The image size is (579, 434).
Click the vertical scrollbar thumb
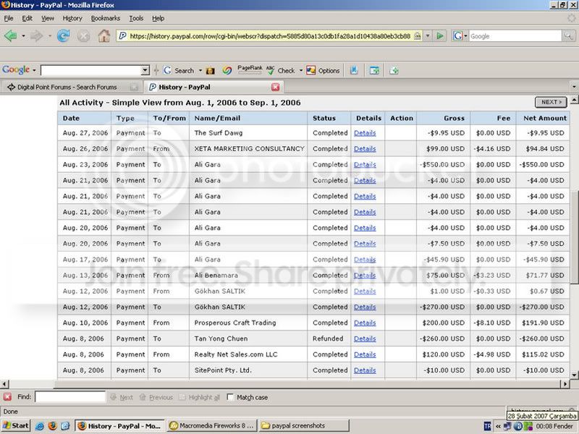pyautogui.click(x=574, y=237)
